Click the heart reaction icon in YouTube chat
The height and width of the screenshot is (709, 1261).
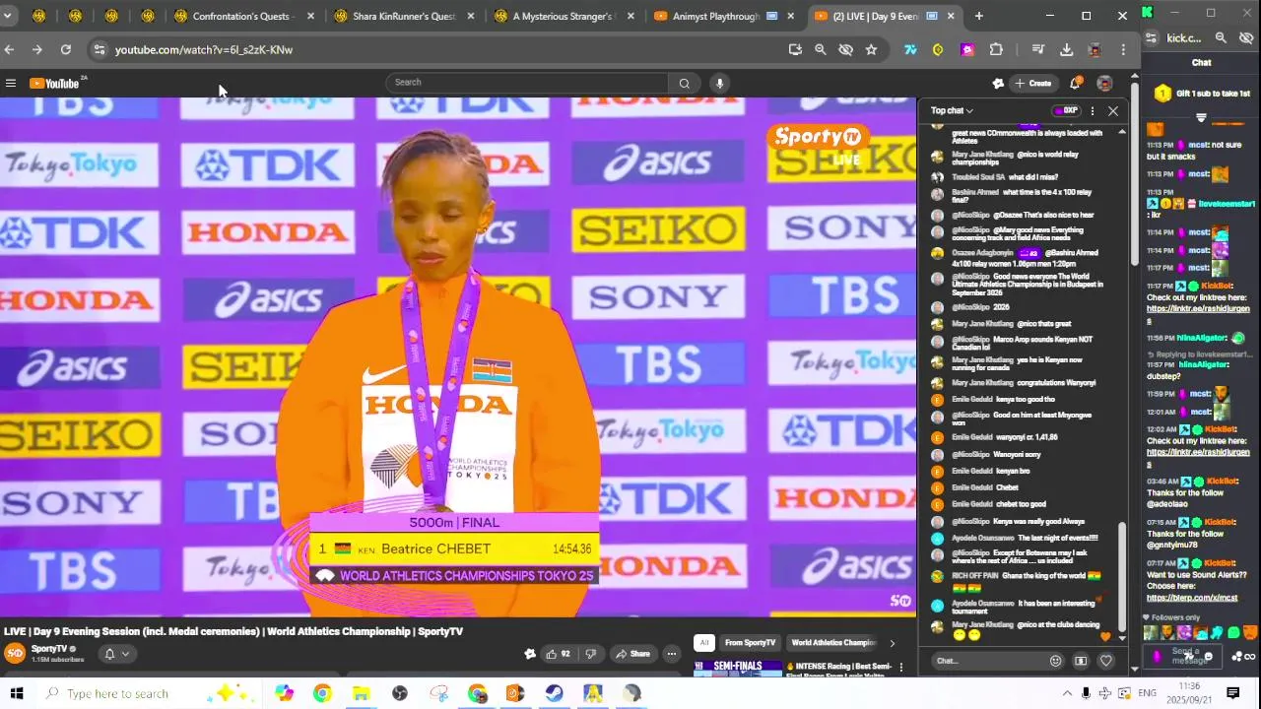coord(1105,661)
